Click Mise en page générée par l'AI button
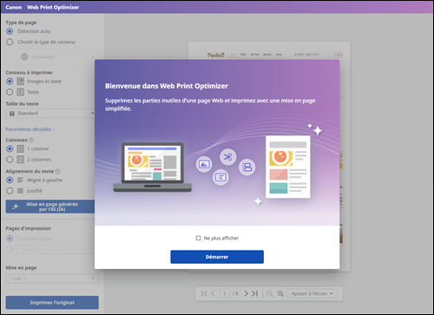 click(x=50, y=207)
